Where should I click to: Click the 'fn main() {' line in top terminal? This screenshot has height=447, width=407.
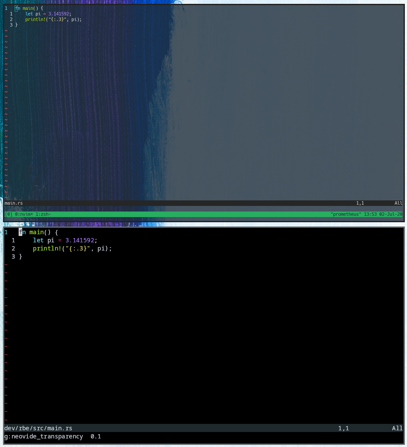[x=29, y=8]
